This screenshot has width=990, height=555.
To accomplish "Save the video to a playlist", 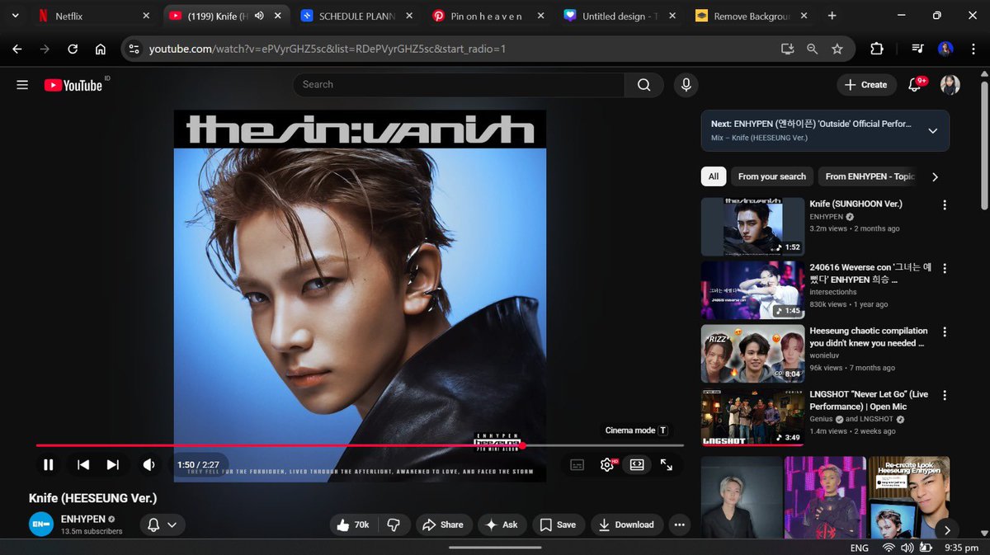I will [x=558, y=524].
